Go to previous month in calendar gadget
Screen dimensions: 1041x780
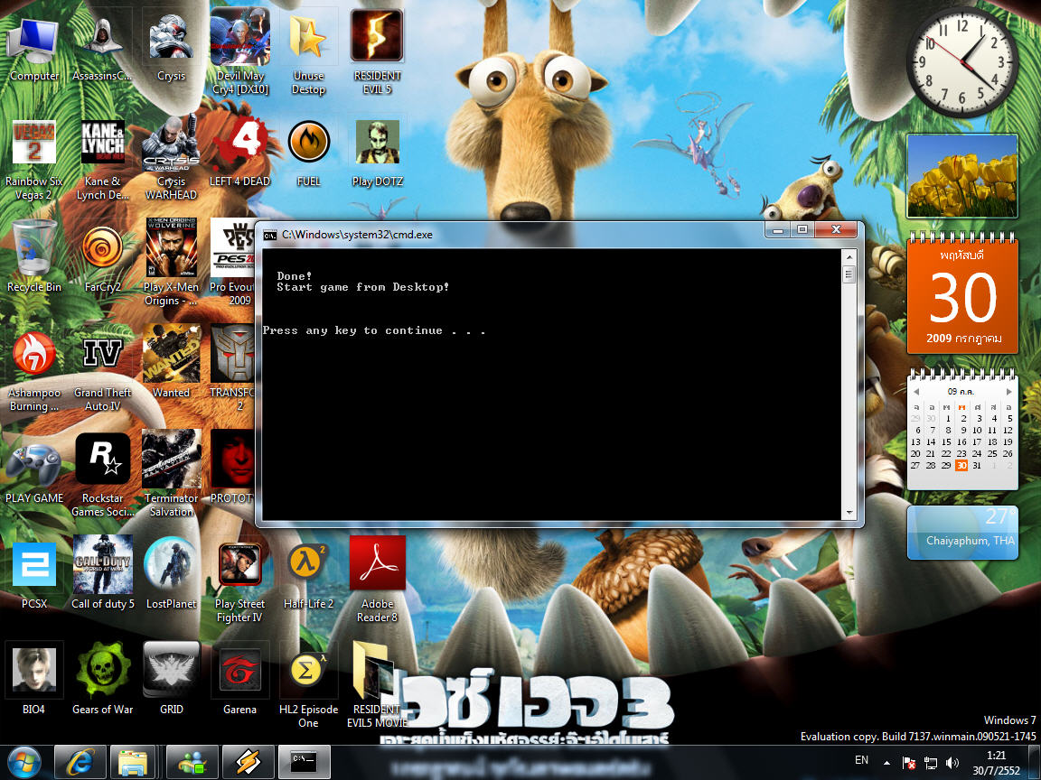[916, 391]
